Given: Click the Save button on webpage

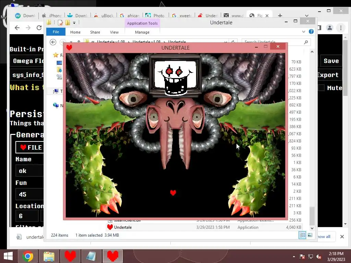Looking at the screenshot, I should [x=331, y=61].
